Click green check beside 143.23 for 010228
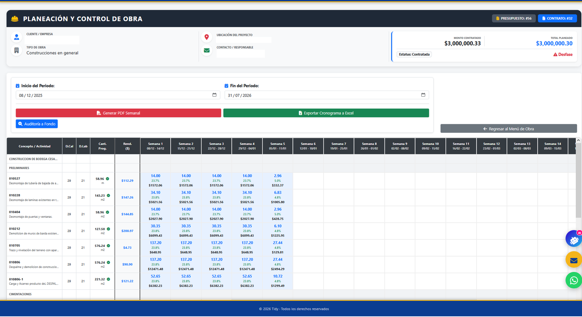Viewport: 582px width, 317px height. click(108, 196)
